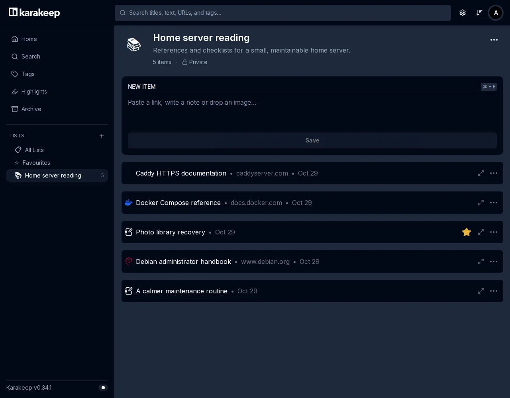This screenshot has width=510, height=398.
Task: Expand the Caddy HTTPS documentation item
Action: pos(481,173)
